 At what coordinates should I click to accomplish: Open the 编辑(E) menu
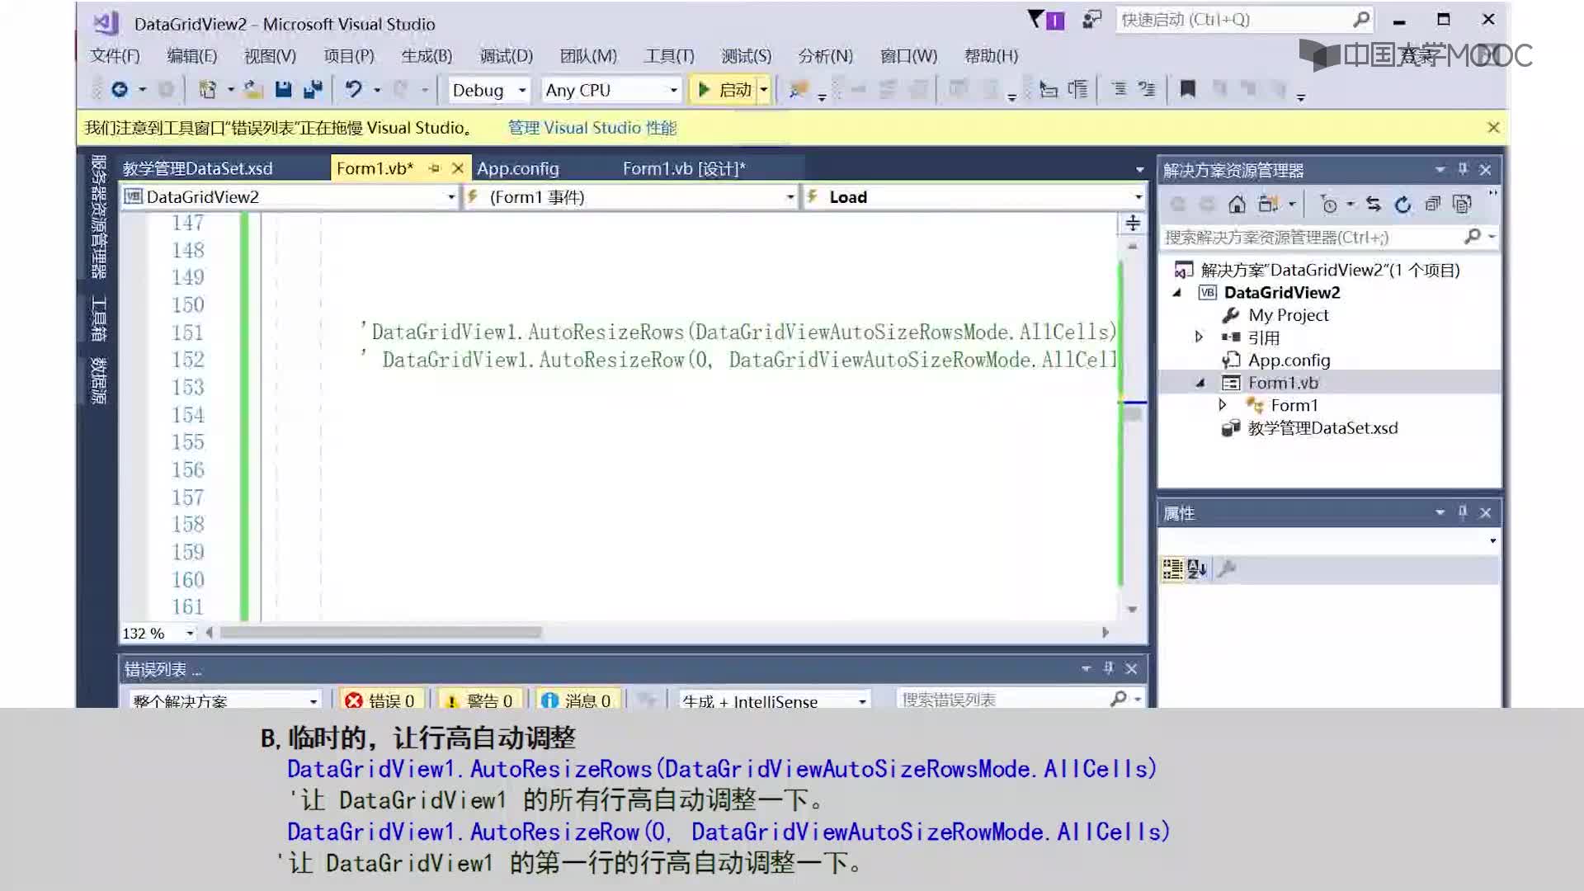point(192,55)
